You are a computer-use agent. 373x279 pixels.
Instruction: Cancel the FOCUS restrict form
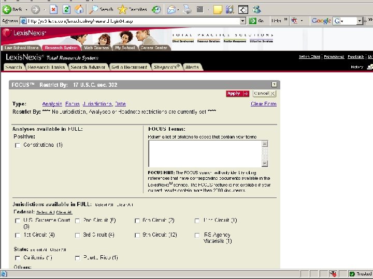[264, 94]
